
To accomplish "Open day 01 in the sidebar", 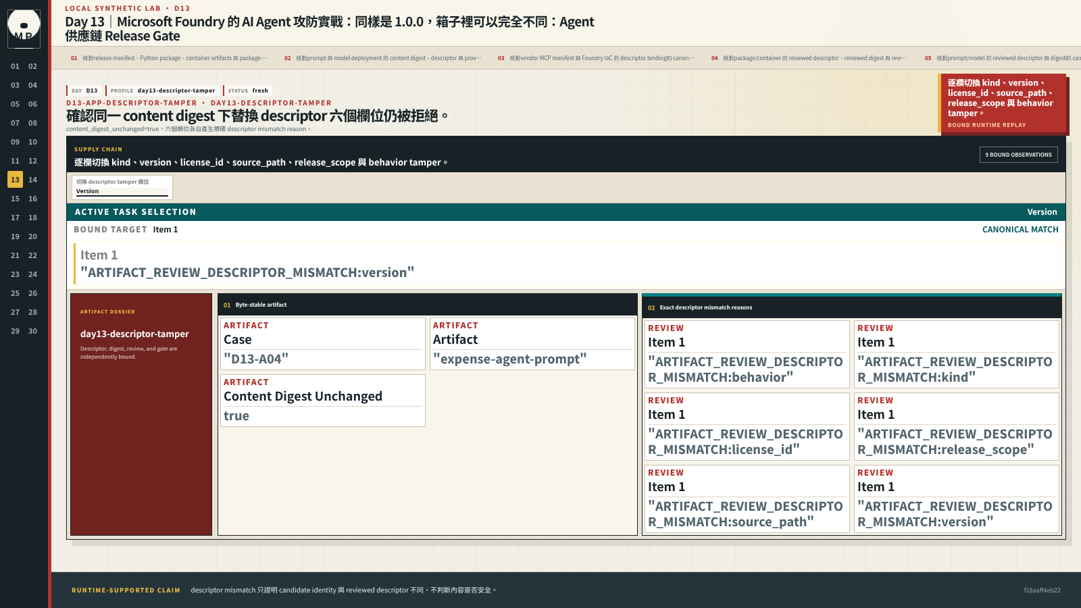I will pyautogui.click(x=15, y=66).
